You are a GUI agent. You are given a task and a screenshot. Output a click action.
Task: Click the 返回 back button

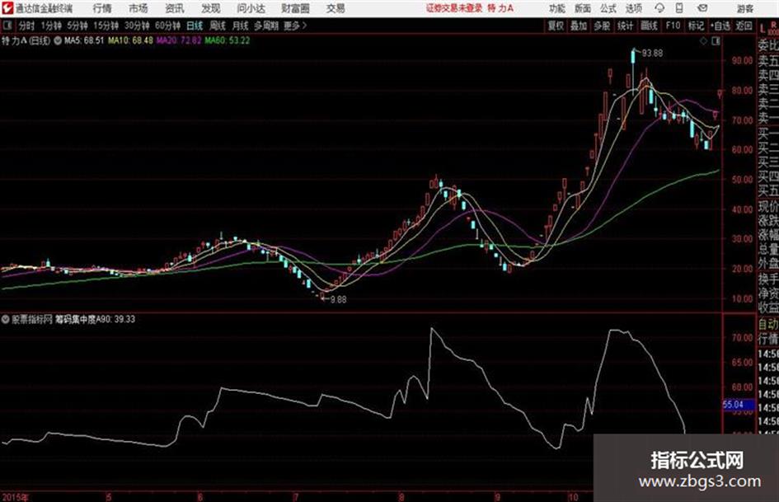click(744, 26)
